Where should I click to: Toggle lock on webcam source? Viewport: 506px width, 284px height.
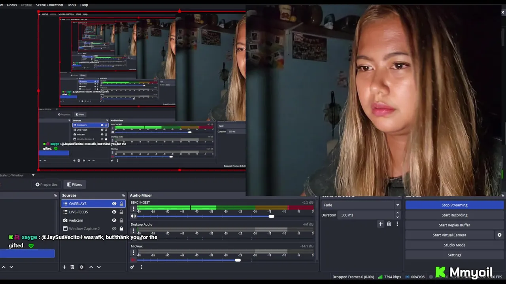pyautogui.click(x=121, y=220)
